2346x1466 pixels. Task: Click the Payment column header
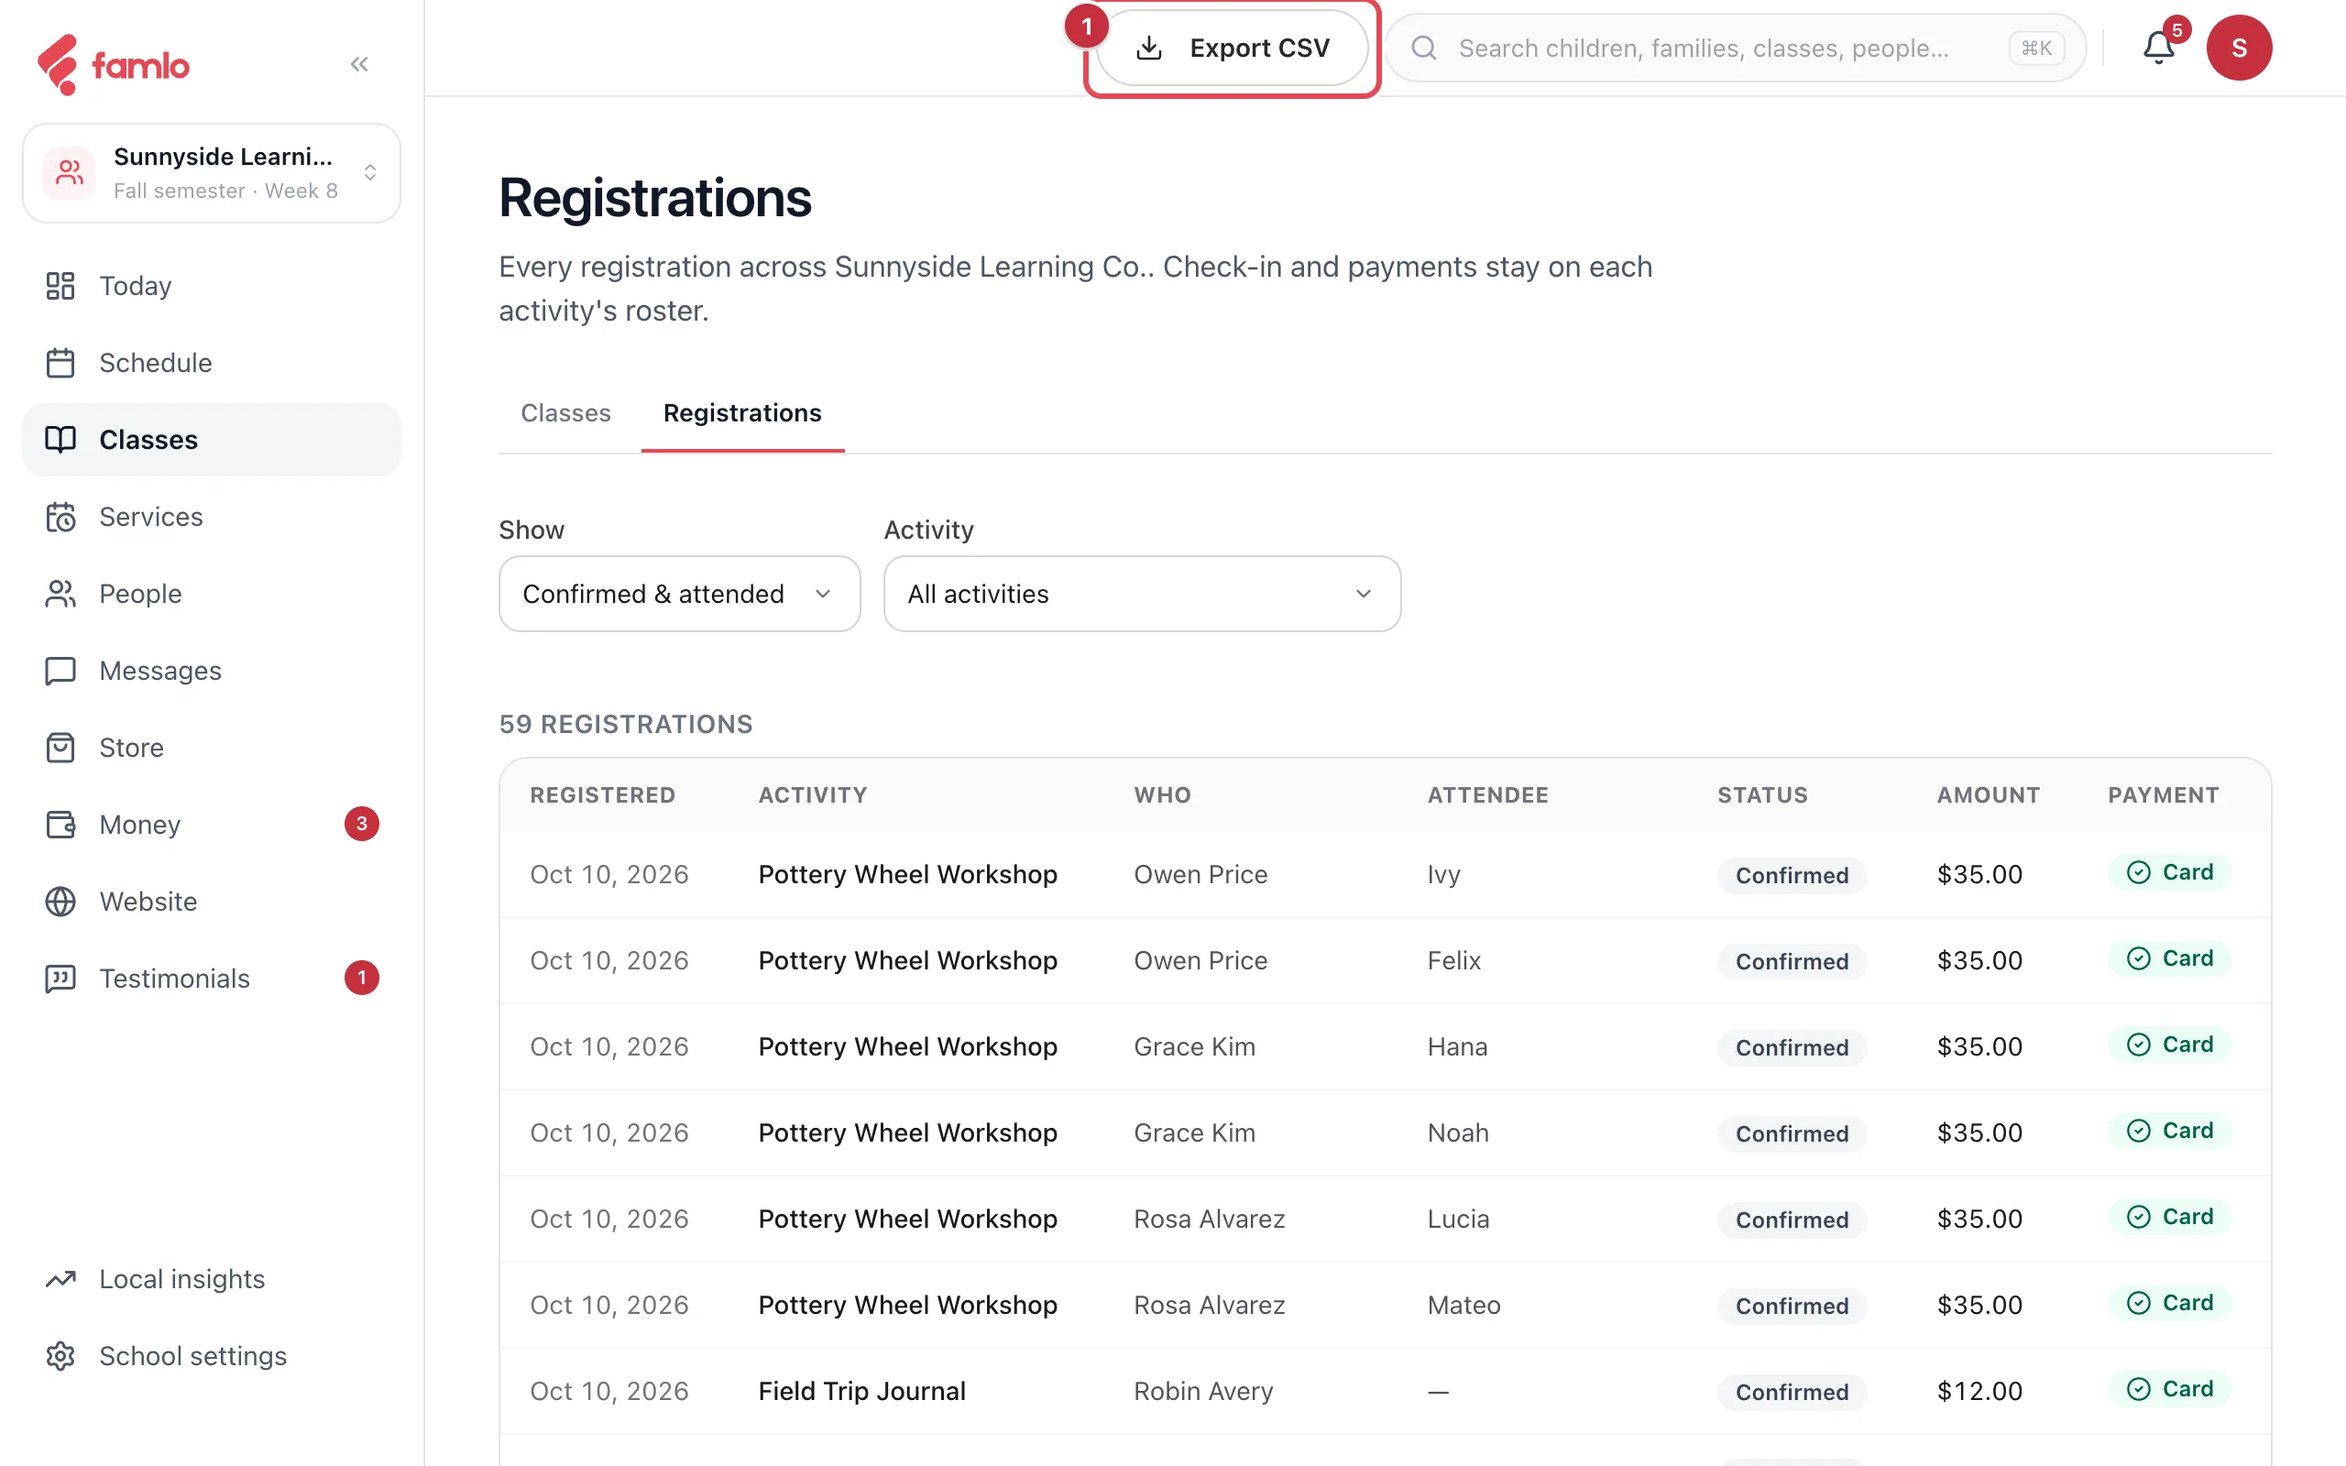[x=2163, y=795]
